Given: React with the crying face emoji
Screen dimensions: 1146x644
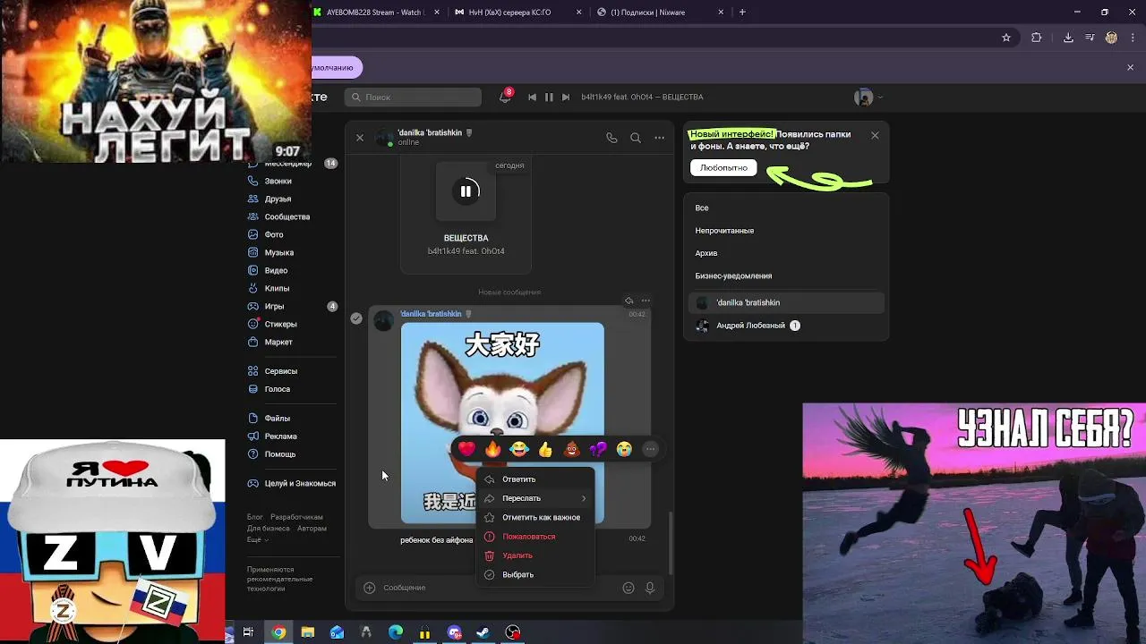Looking at the screenshot, I should click(624, 449).
